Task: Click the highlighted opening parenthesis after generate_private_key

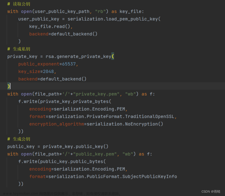Action: pos(113,56)
